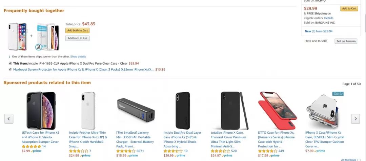This screenshot has width=366, height=161.
Task: Click the Ad feedback speech bubble icon
Action: pyautogui.click(x=359, y=160)
